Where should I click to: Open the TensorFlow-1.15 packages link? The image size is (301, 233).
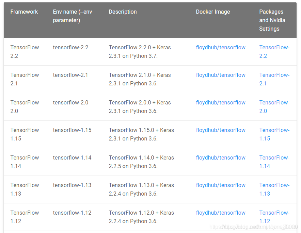[x=274, y=134]
